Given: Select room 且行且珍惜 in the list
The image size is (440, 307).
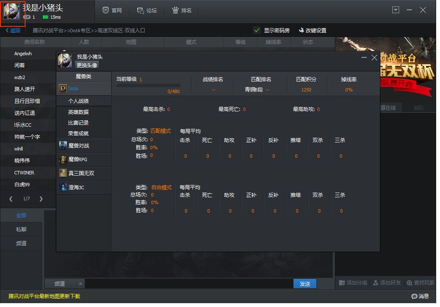Looking at the screenshot, I should [x=27, y=101].
